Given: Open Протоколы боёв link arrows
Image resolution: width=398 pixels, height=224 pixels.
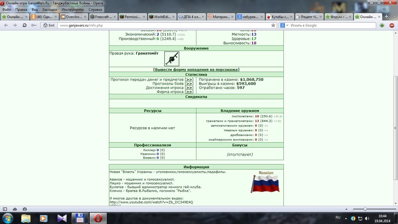Looking at the screenshot, I should [x=189, y=84].
